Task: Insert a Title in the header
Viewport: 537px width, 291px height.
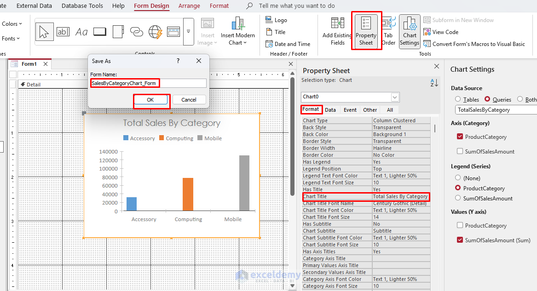Action: pos(276,32)
